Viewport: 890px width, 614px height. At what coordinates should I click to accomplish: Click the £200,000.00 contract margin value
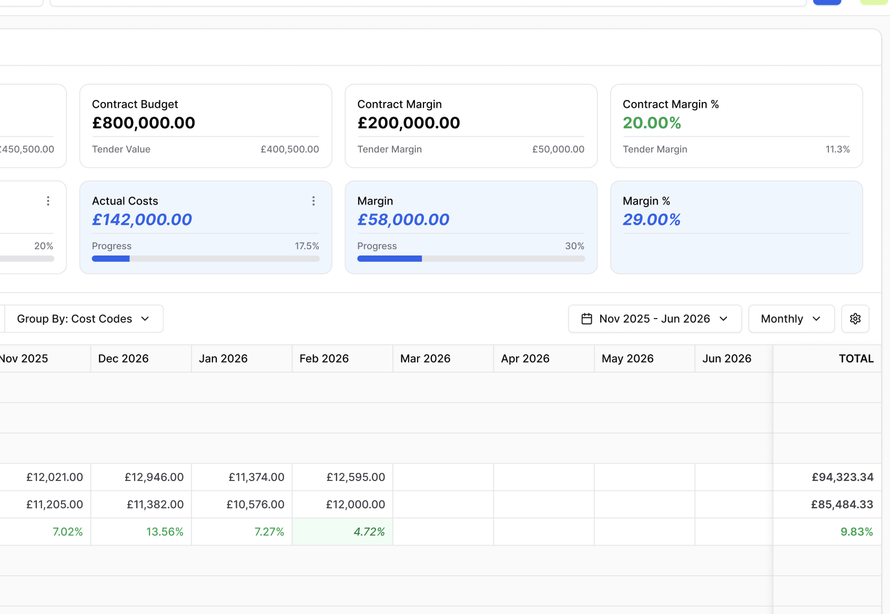click(x=409, y=123)
